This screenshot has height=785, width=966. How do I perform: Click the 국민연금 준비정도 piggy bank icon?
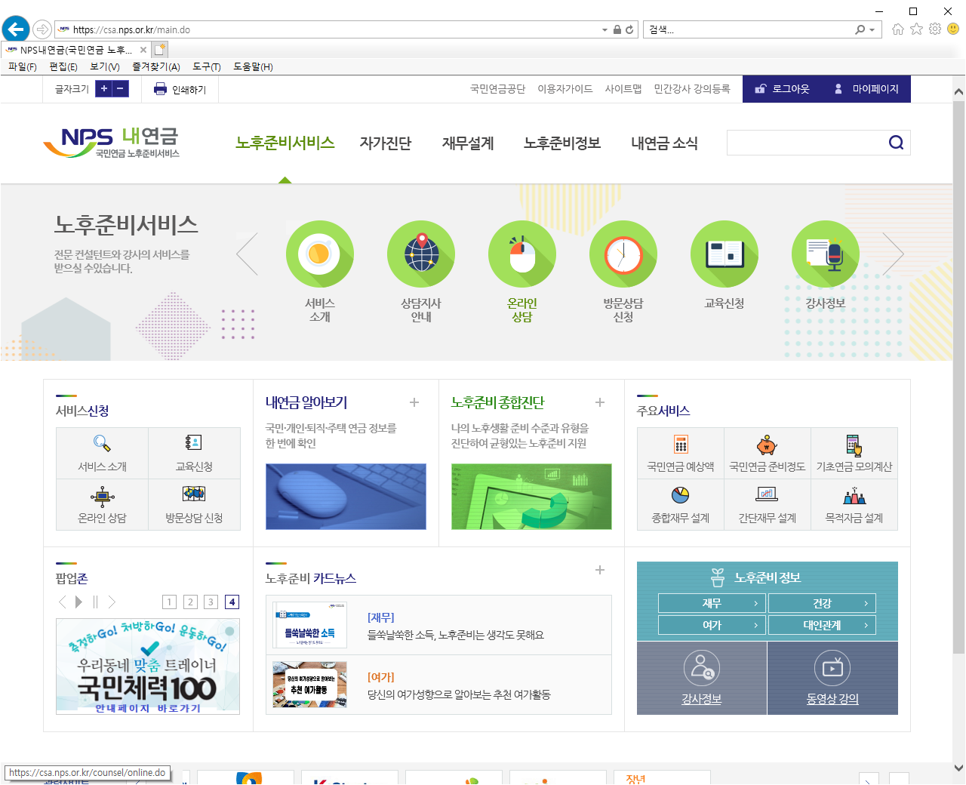tap(768, 444)
